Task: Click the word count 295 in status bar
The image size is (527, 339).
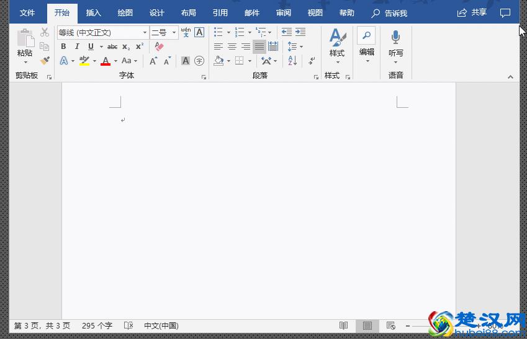Action: (x=97, y=325)
